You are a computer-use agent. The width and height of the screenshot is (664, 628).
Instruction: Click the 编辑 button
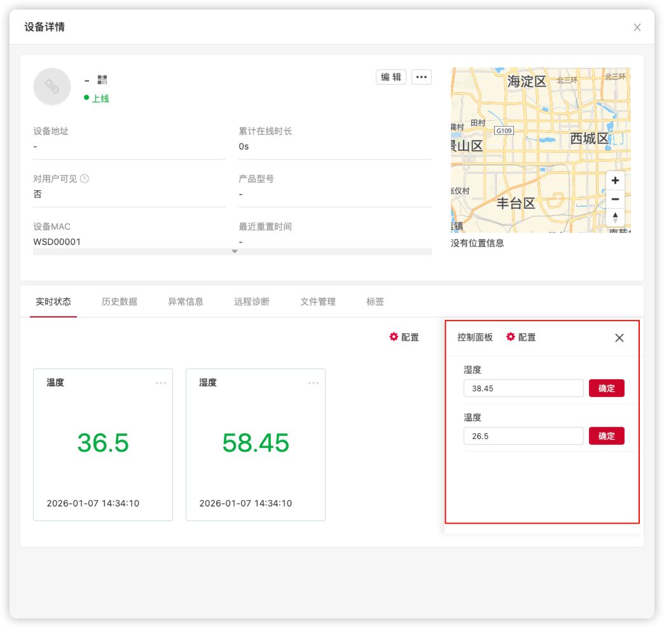point(391,76)
